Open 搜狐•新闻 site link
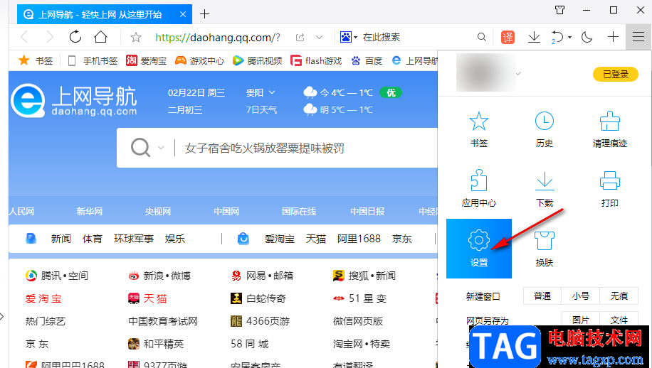This screenshot has height=368, width=652. click(364, 276)
